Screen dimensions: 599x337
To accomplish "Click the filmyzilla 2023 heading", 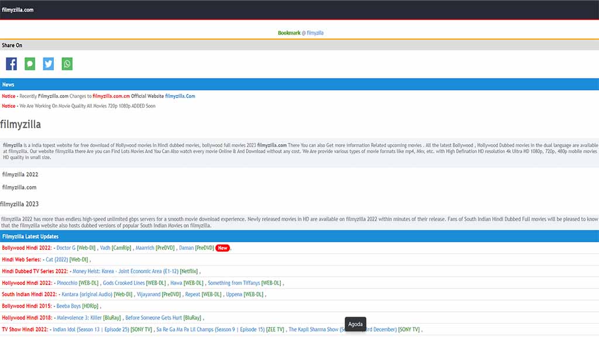I will 19,204.
